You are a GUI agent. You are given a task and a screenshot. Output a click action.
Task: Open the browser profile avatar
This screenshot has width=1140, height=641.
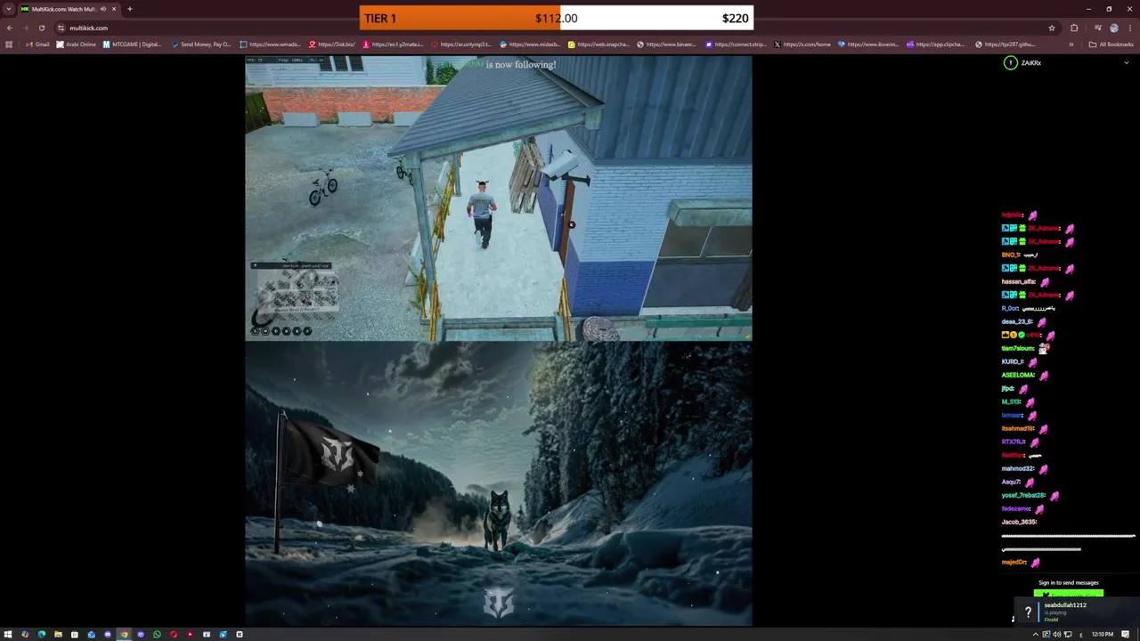tap(1113, 28)
